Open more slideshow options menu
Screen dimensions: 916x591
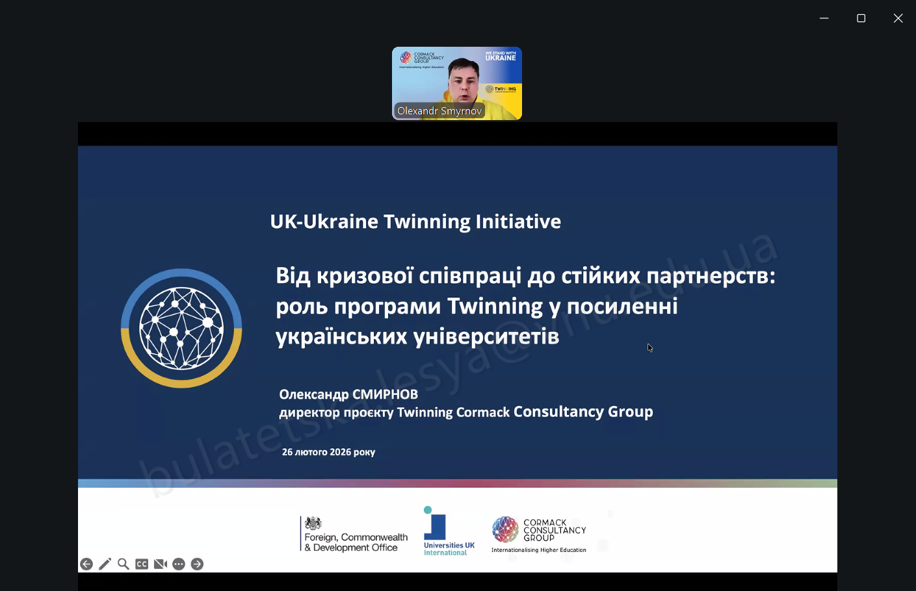[179, 564]
